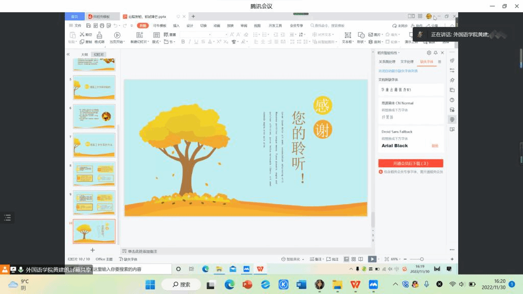
Task: Start slideshow with status bar play button
Action: pos(372,259)
